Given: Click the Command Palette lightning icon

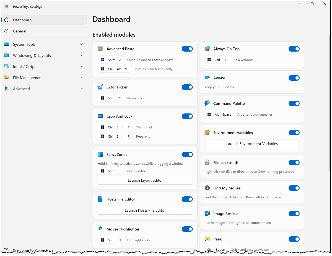Looking at the screenshot, I should (x=207, y=103).
